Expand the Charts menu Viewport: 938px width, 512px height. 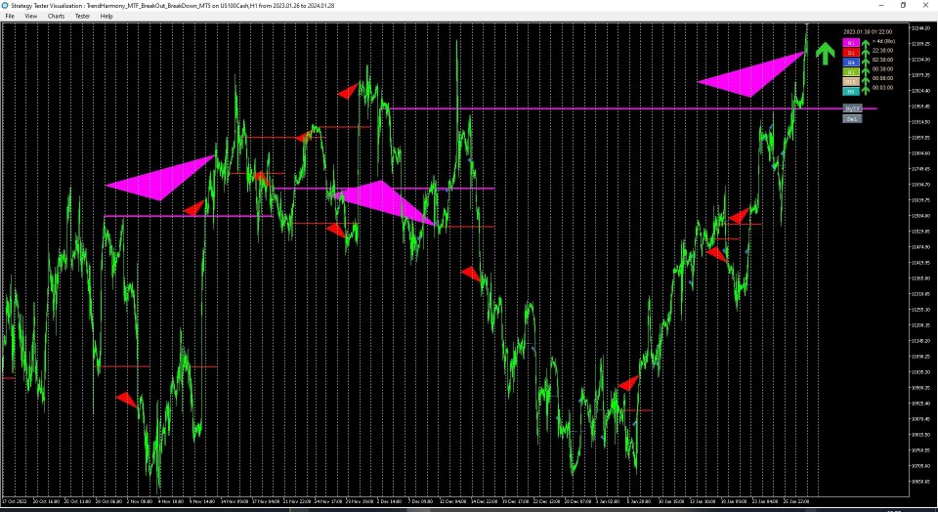pos(57,16)
